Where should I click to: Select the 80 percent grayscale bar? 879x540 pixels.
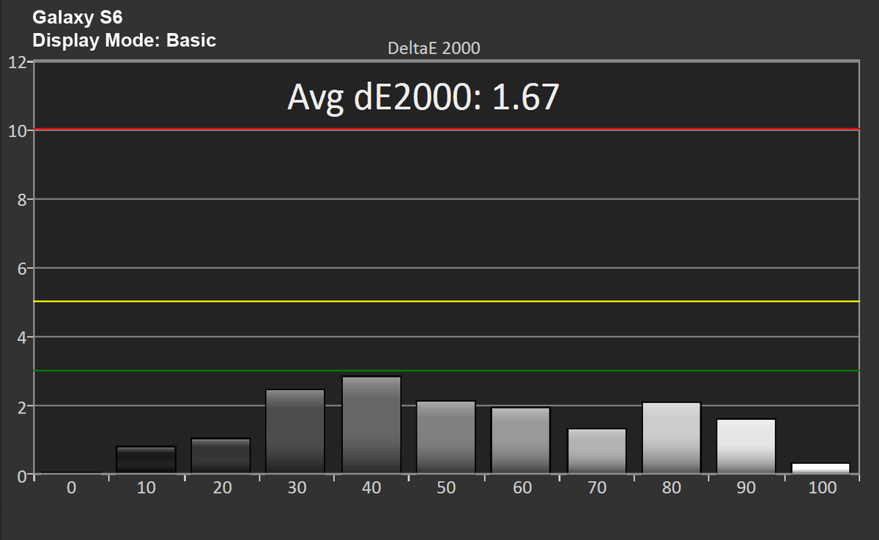(x=672, y=438)
